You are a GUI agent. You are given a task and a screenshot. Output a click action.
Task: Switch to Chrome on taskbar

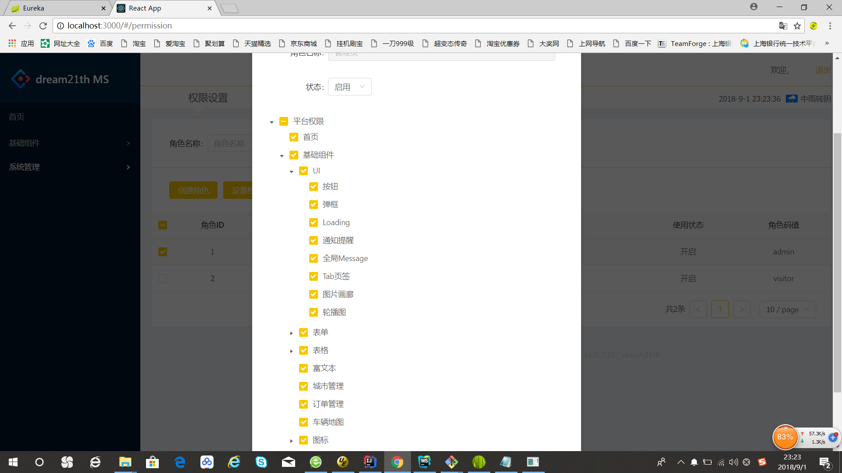(397, 462)
